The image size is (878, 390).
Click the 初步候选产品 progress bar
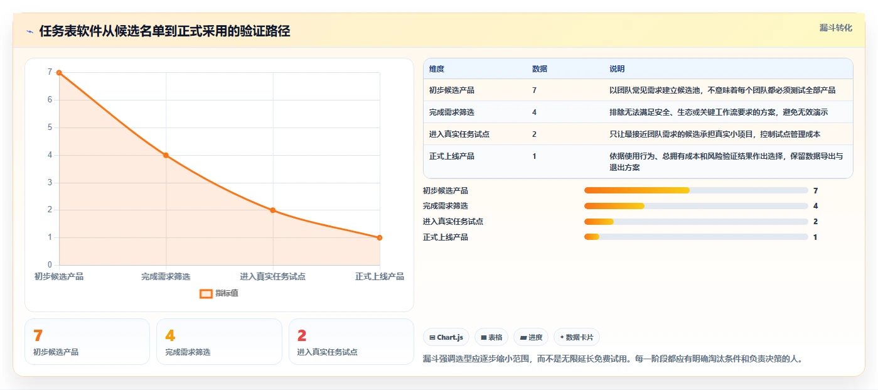696,190
